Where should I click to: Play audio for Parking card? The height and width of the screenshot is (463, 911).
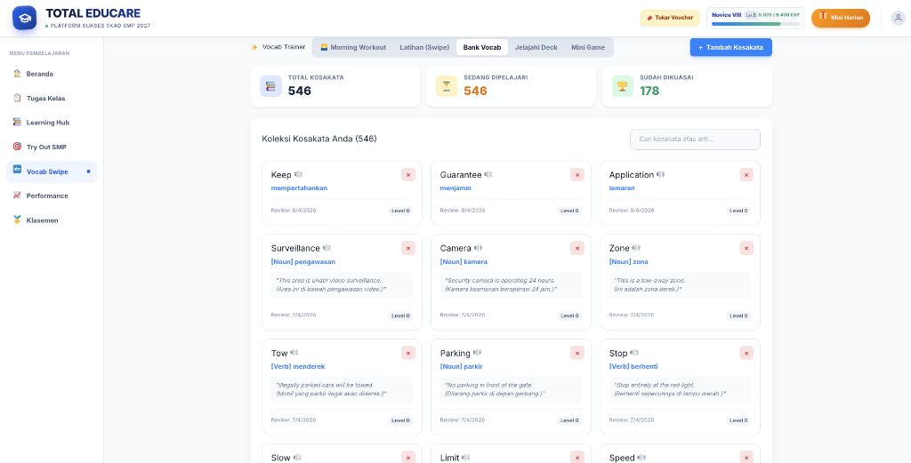(x=478, y=353)
